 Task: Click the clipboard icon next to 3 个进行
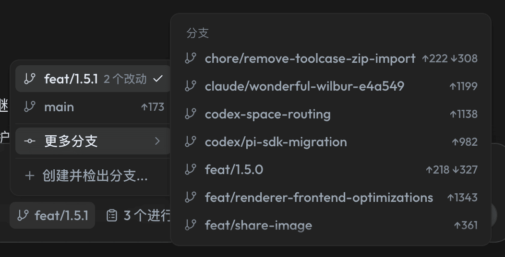point(112,215)
